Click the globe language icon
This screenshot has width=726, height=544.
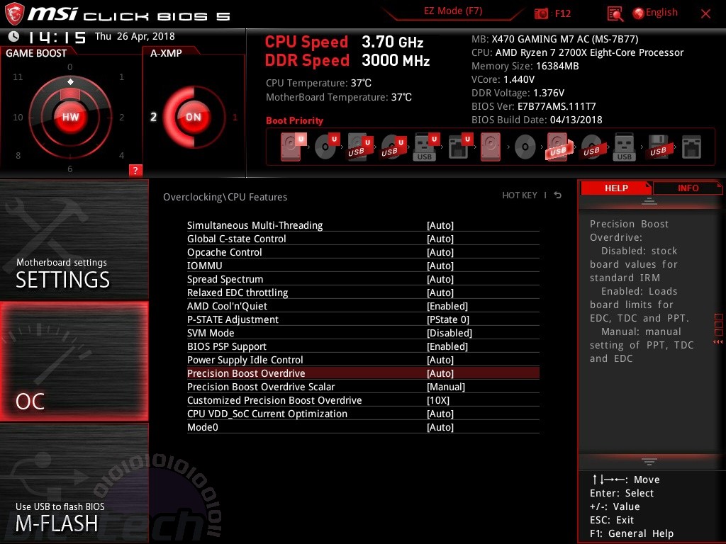639,13
